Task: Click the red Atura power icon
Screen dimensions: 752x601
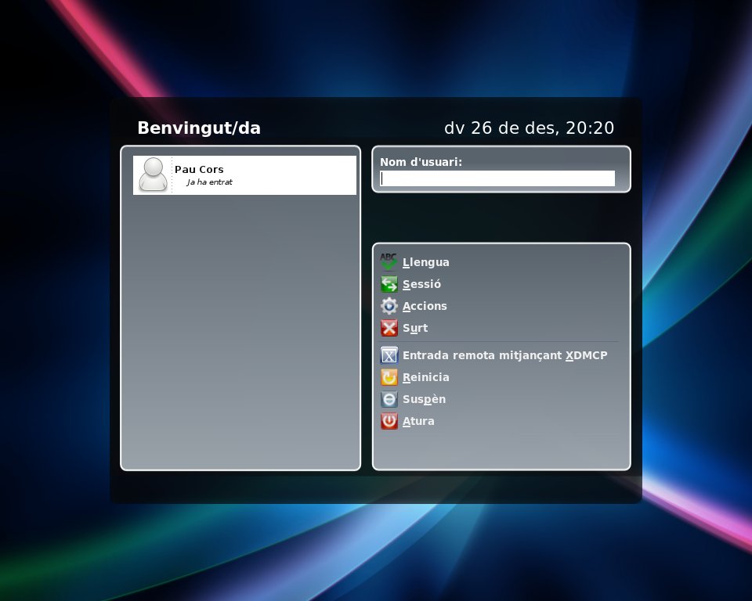Action: point(389,421)
